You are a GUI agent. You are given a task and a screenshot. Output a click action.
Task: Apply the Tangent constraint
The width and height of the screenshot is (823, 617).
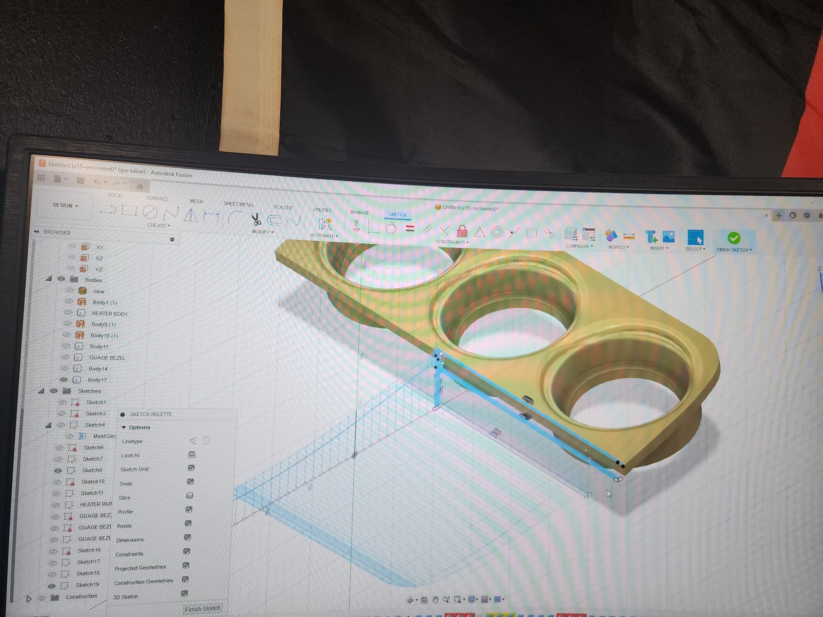[x=391, y=227]
